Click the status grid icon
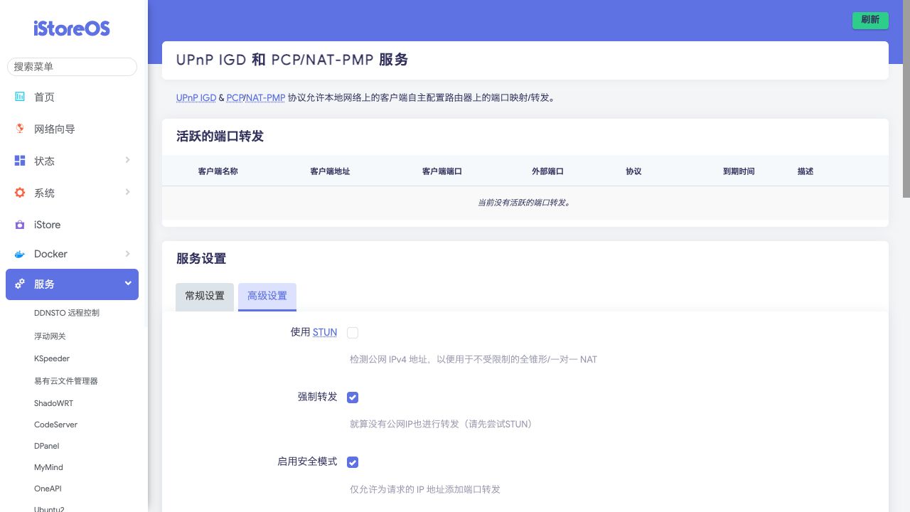Viewport: 910px width, 512px height. click(20, 161)
